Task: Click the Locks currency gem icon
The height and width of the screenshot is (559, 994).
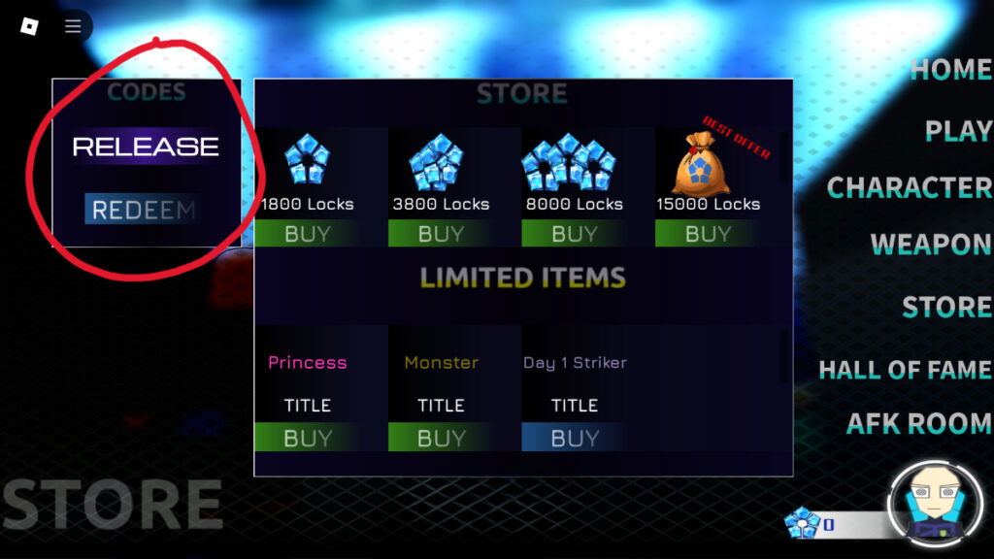Action: pyautogui.click(x=802, y=523)
